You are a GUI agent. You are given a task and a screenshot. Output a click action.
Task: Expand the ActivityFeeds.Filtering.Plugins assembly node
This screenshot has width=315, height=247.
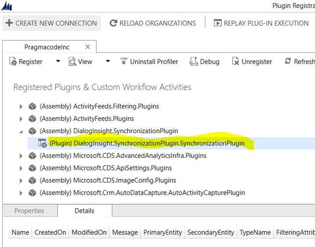[x=21, y=106]
